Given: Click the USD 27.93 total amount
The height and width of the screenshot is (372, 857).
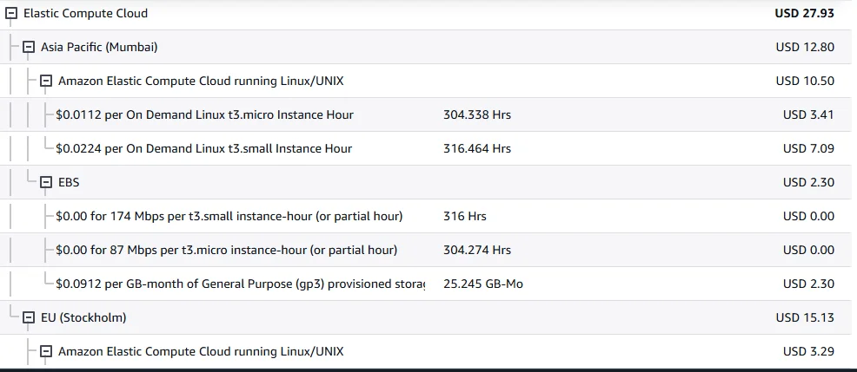Looking at the screenshot, I should click(x=805, y=14).
